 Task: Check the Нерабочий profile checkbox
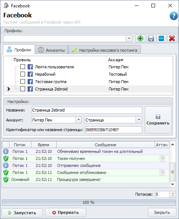point(22,74)
